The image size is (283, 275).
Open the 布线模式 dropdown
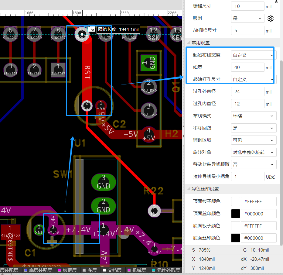tap(254, 116)
